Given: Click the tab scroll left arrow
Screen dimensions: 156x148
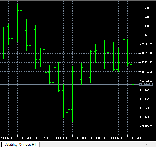Looking at the screenshot, I should click(x=147, y=145).
